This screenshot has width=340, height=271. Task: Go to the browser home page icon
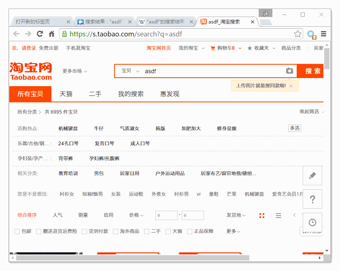[x=52, y=34]
